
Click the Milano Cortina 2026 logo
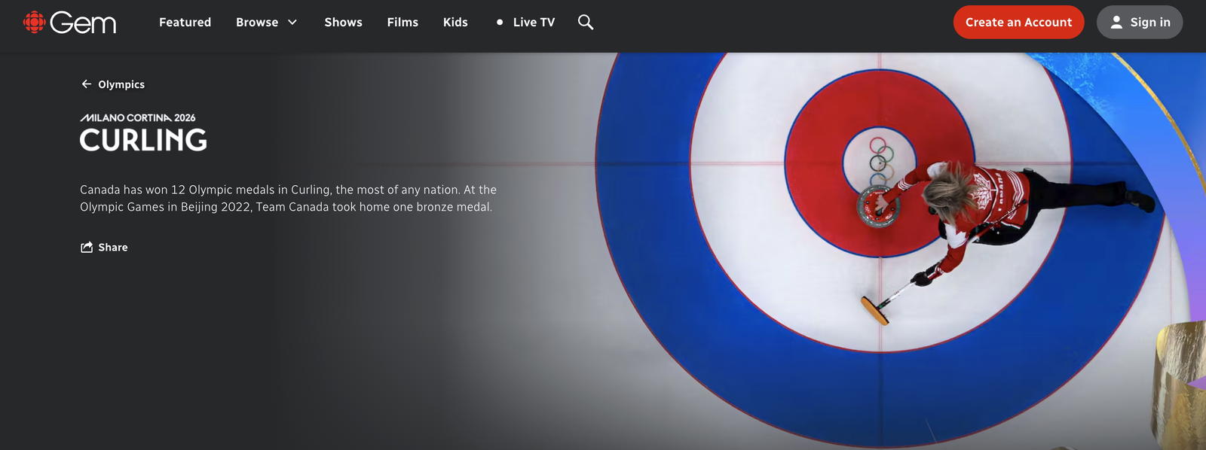coord(138,118)
